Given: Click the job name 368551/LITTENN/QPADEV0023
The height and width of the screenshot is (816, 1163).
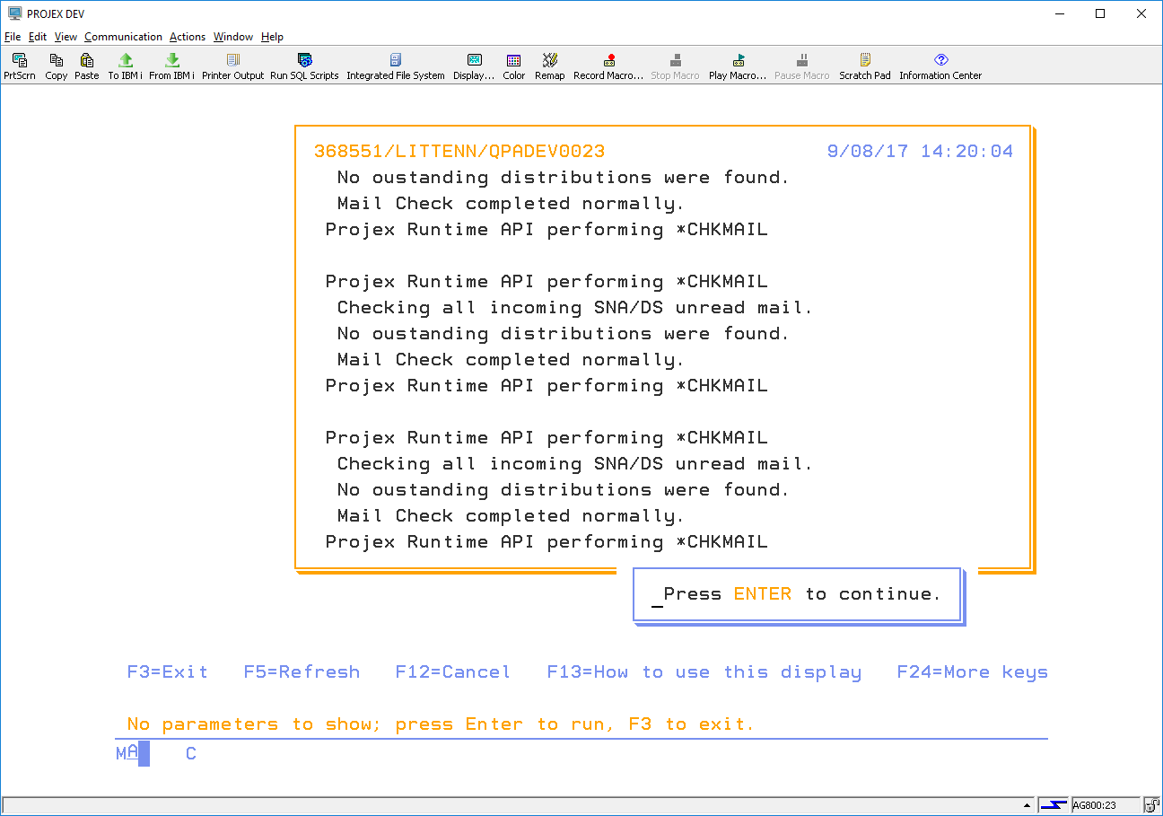Looking at the screenshot, I should click(x=459, y=152).
